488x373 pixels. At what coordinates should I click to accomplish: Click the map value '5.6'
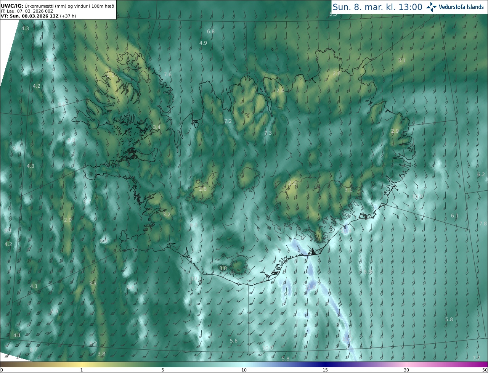click(234, 341)
